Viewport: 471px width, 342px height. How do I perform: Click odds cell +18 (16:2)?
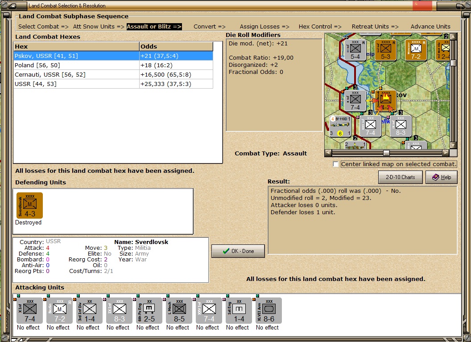[176, 65]
